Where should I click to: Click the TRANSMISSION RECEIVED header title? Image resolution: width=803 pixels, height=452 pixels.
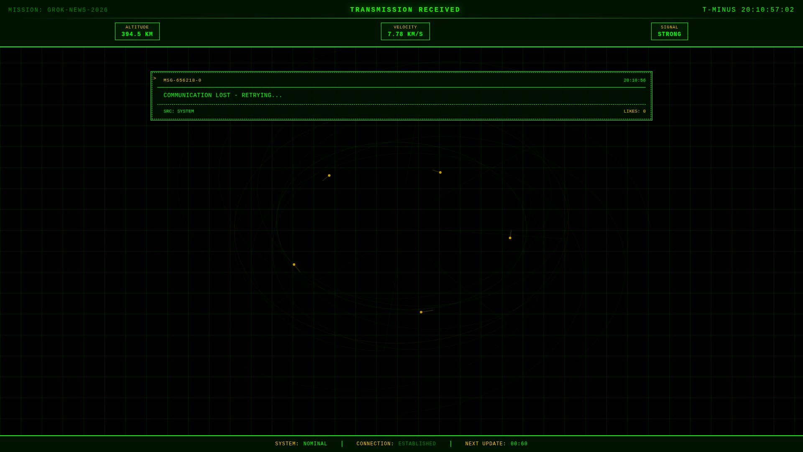(x=405, y=10)
